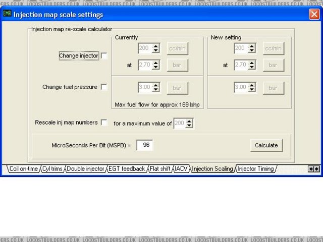Click the New setting injector bar button
Viewport: 323px width, 242px height.
coord(274,65)
